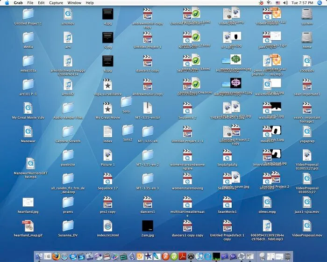Image resolution: width=327 pixels, height=262 pixels.
Task: Select Untitled Project 1-1 file
Action: point(187,131)
